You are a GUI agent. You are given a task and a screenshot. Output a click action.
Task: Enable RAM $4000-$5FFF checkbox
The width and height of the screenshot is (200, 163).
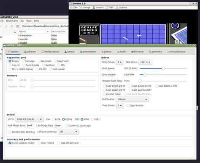click(x=130, y=86)
